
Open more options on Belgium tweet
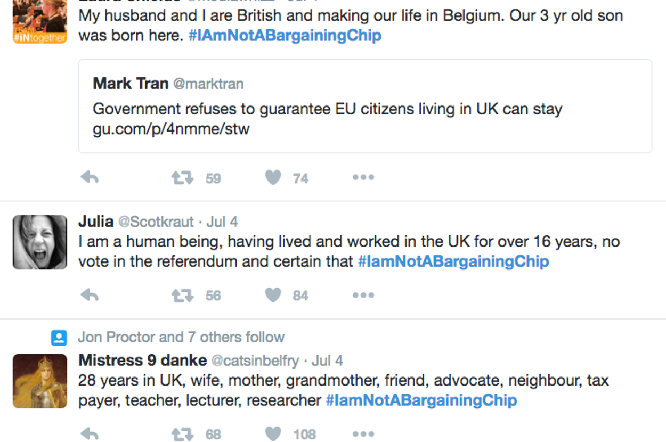363,178
